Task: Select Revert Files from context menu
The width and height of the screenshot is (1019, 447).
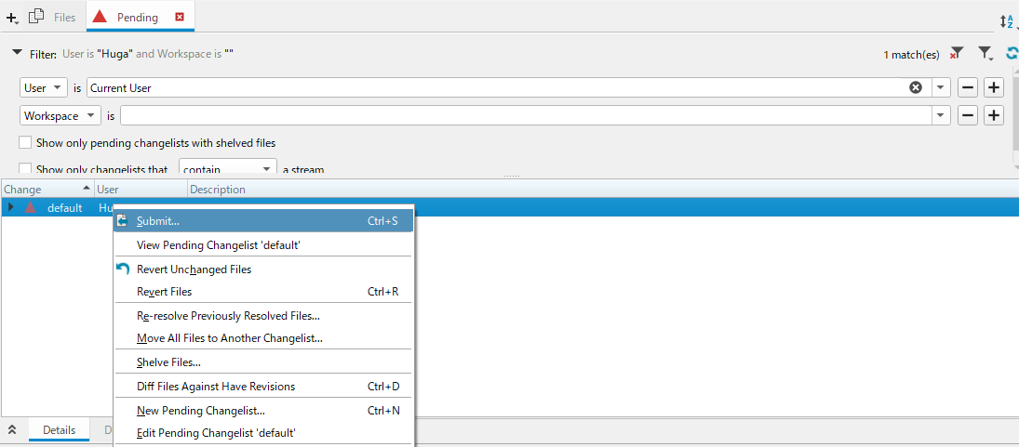Action: click(264, 292)
